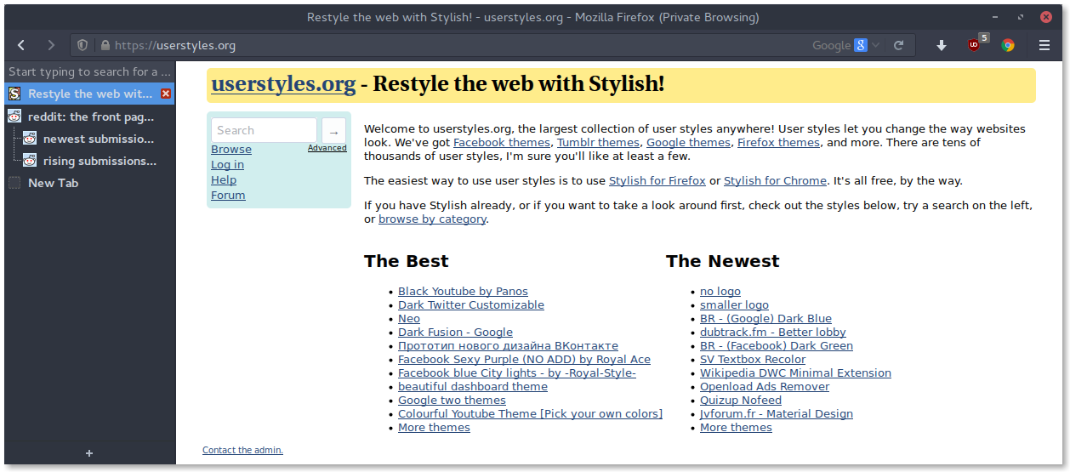The image size is (1070, 472).
Task: Open BR - (Google) Dark Blue style
Action: click(x=766, y=319)
